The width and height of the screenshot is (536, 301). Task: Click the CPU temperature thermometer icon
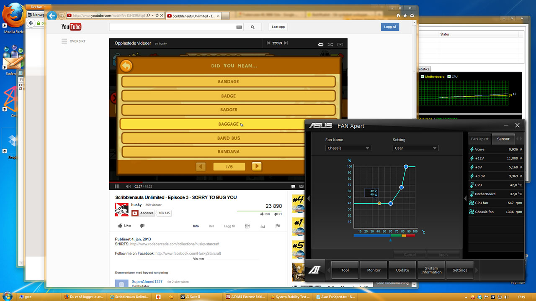coord(472,185)
